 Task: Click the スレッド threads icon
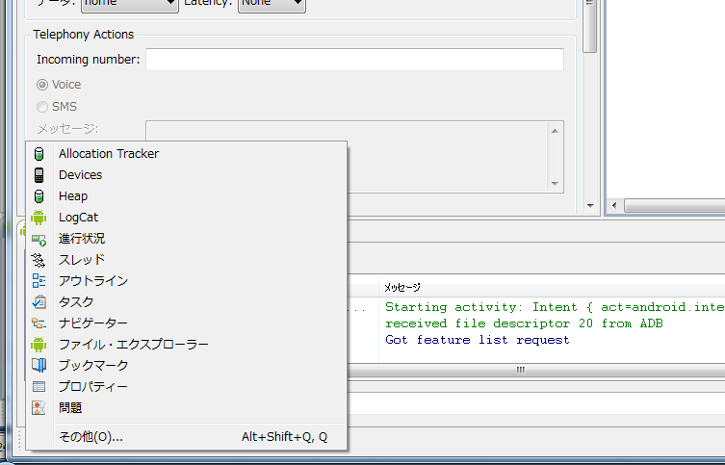coord(39,260)
